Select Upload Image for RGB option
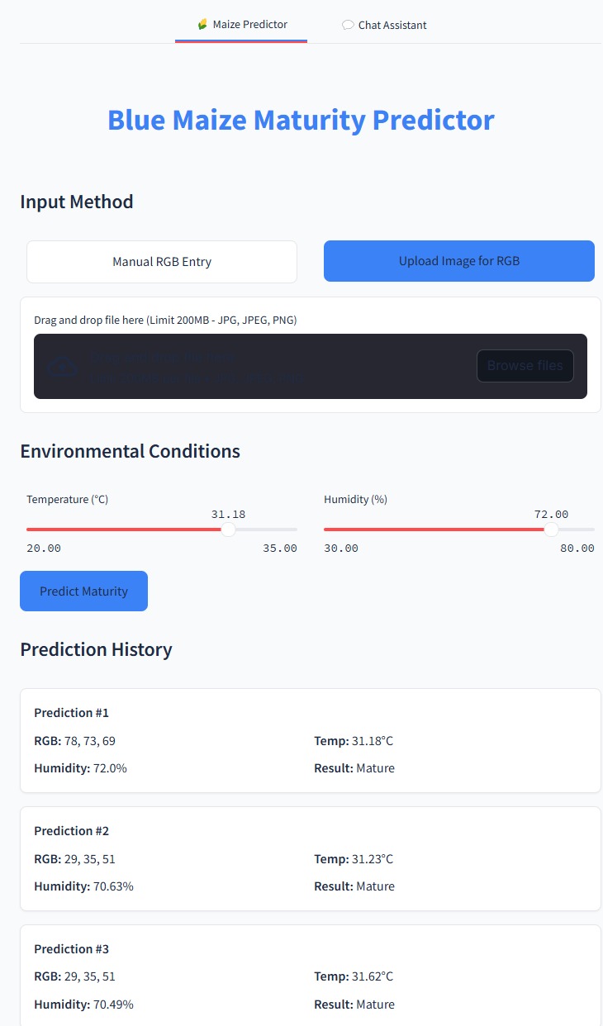 458,261
